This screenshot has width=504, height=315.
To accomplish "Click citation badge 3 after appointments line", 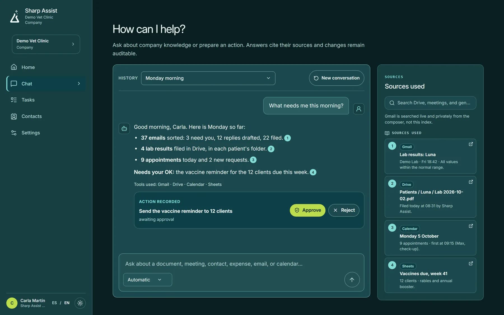I will pos(253,160).
